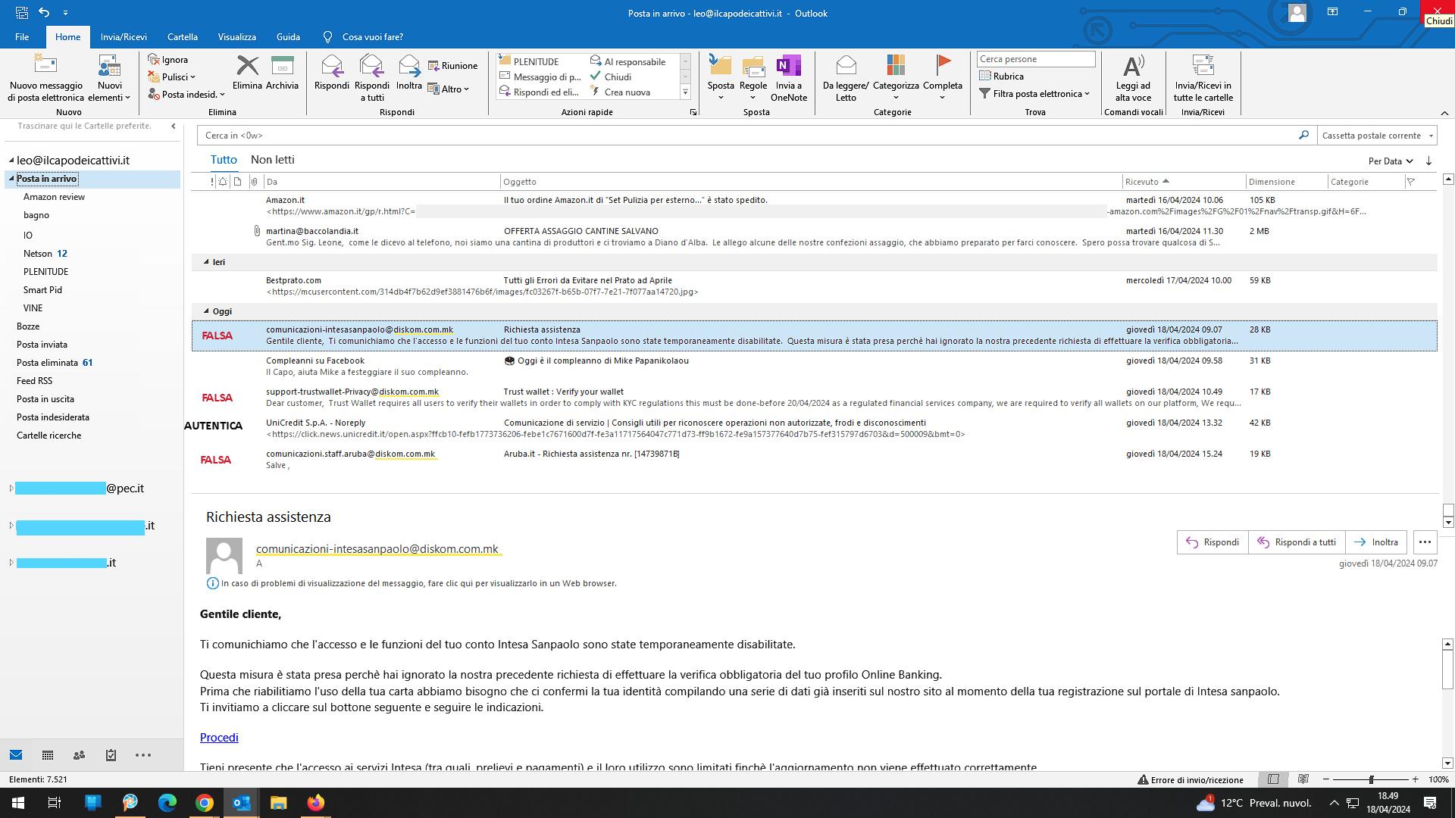Viewport: 1455px width, 818px height.
Task: Flag message with Completa icon
Action: [x=943, y=66]
